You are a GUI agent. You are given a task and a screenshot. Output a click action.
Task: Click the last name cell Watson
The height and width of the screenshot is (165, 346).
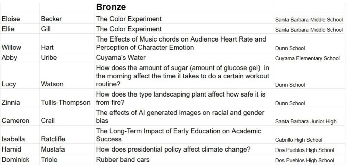coord(52,84)
